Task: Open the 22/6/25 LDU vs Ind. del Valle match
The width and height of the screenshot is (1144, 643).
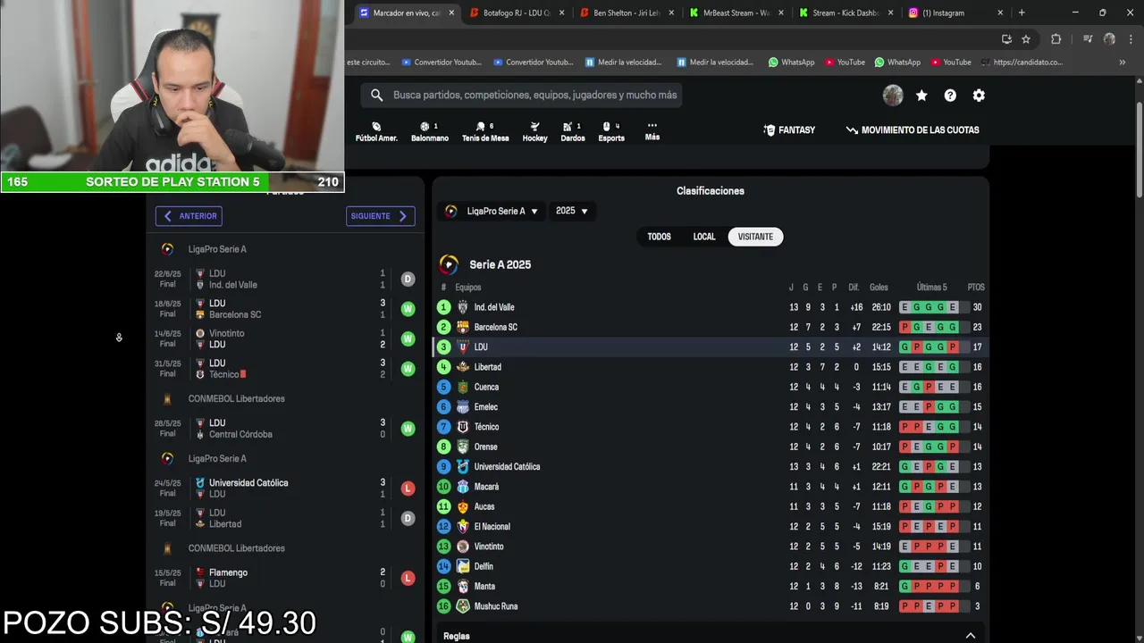Action: pos(284,279)
